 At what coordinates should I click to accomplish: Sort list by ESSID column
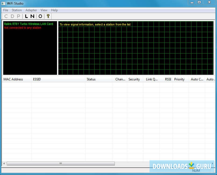click(x=58, y=79)
